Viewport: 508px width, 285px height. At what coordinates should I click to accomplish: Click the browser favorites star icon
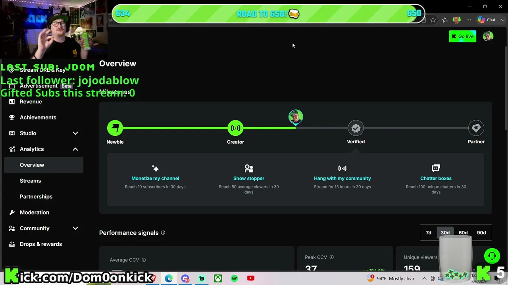coord(433,20)
